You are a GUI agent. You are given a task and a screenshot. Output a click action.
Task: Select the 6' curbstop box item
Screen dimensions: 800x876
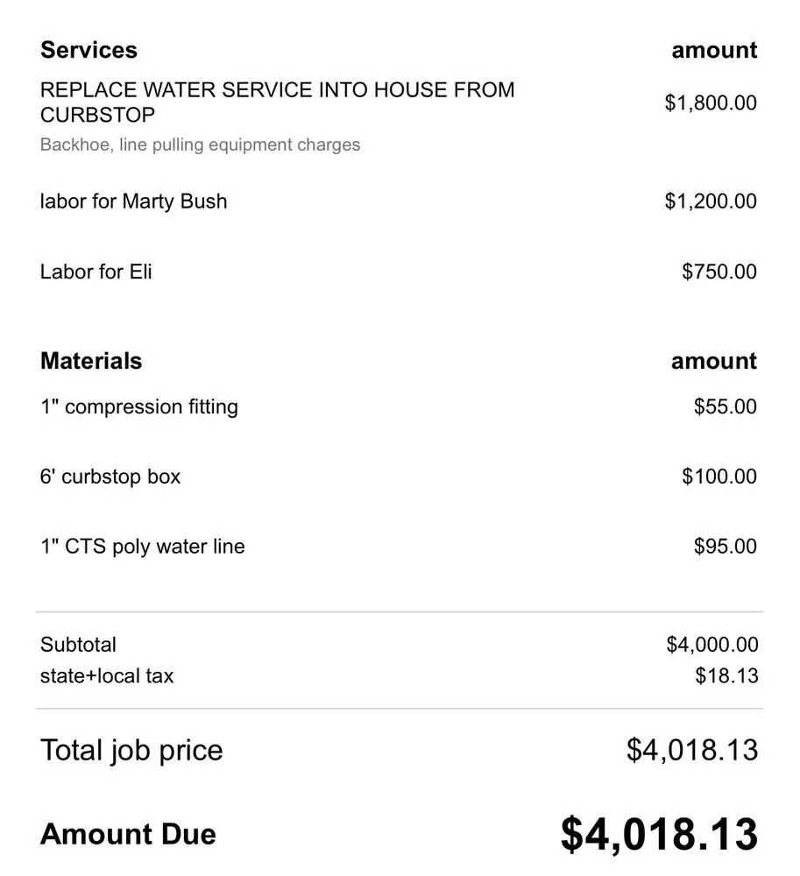coord(110,477)
